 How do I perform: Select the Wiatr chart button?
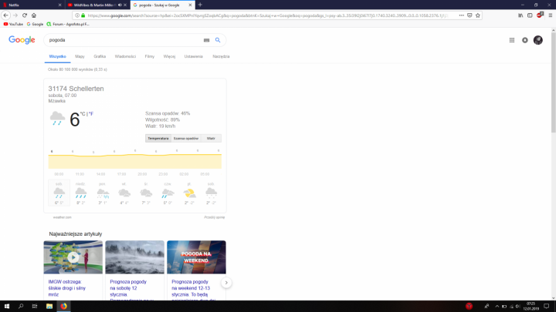(x=211, y=139)
